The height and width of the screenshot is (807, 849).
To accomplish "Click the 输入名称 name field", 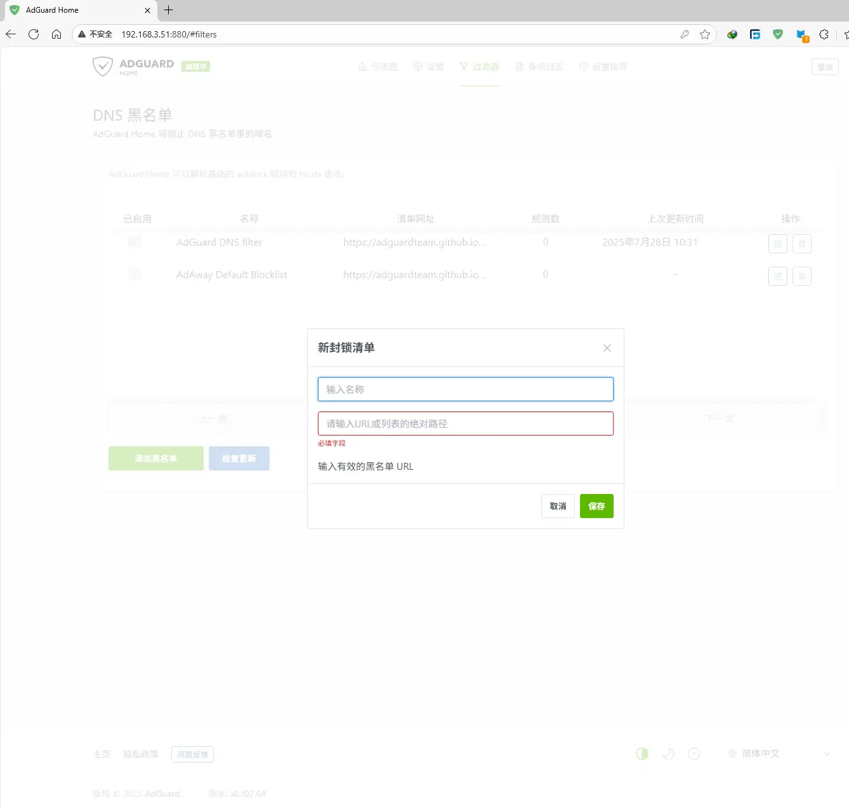I will 465,389.
